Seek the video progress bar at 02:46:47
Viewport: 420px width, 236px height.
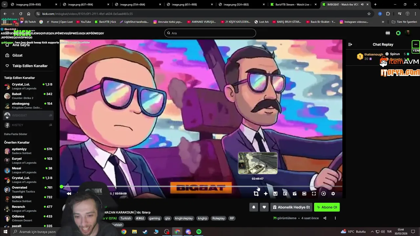coord(258,187)
